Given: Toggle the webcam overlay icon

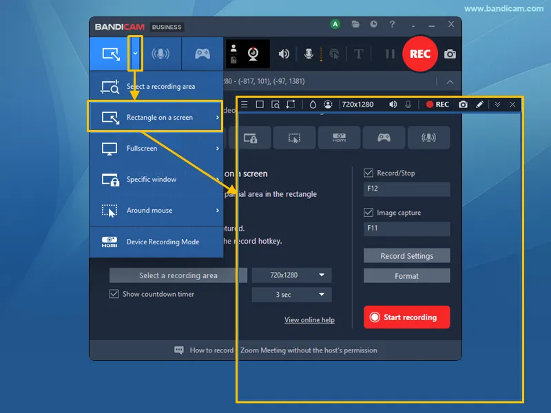Looking at the screenshot, I should (253, 54).
